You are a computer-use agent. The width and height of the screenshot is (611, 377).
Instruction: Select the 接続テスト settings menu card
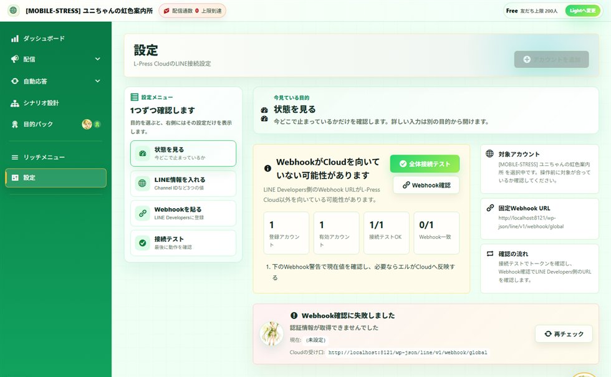(183, 242)
